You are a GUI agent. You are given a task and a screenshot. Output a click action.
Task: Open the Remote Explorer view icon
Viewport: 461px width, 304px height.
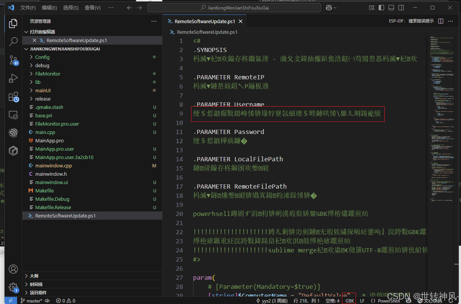13,115
